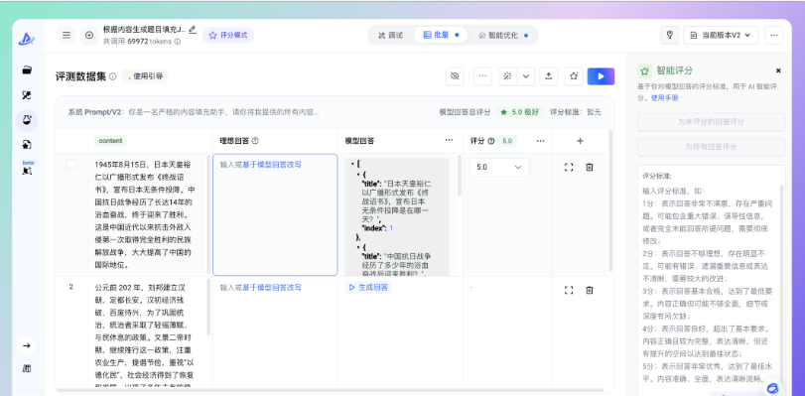This screenshot has height=396, width=805.
Task: Add a column with the plus icon
Action: click(x=580, y=141)
